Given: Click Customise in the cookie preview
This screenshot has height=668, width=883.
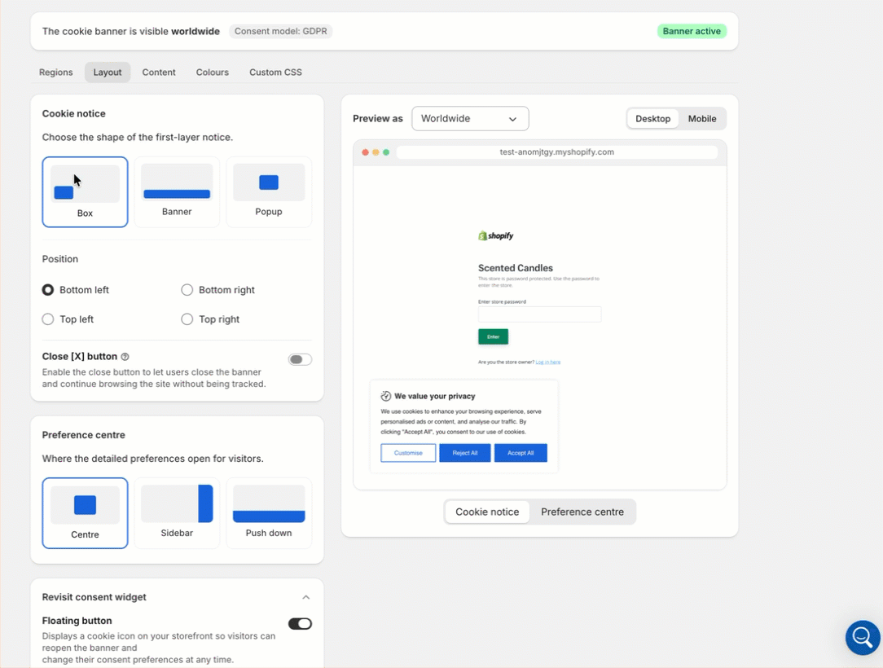Looking at the screenshot, I should click(408, 453).
